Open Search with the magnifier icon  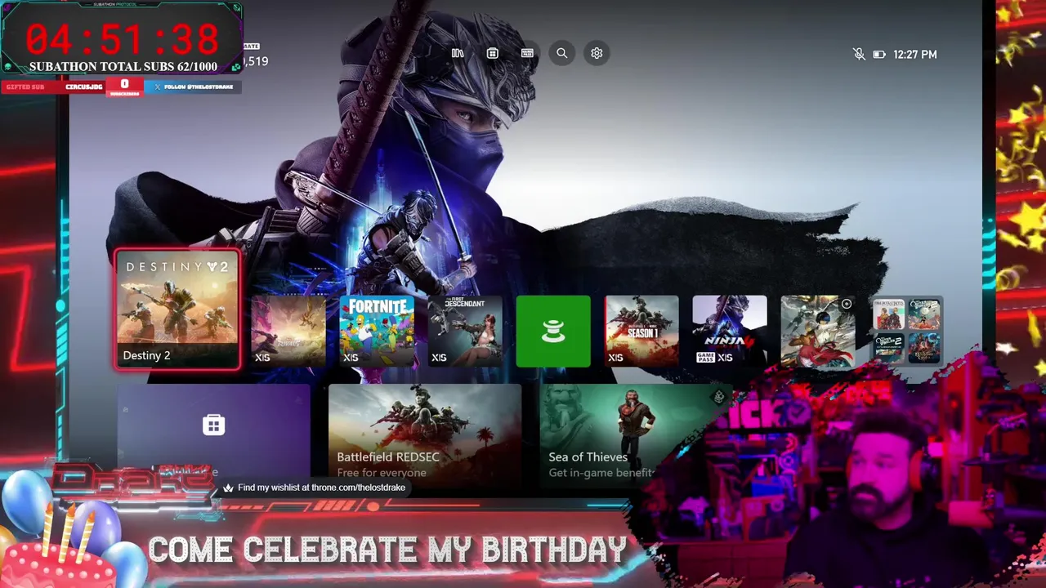click(562, 53)
